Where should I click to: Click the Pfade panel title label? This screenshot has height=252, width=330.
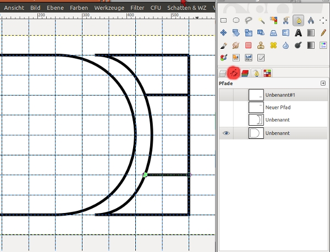226,83
